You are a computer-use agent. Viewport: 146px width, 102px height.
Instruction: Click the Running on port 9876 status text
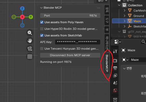coord(56,62)
